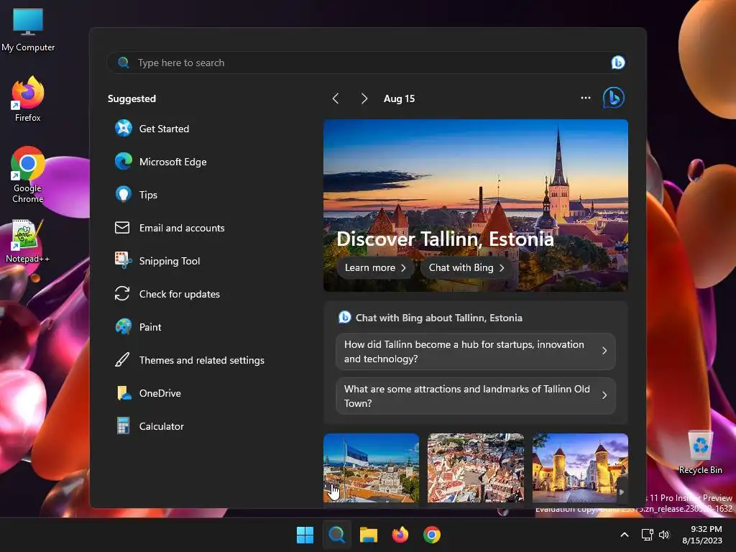Click the Search icon on taskbar

(x=336, y=535)
